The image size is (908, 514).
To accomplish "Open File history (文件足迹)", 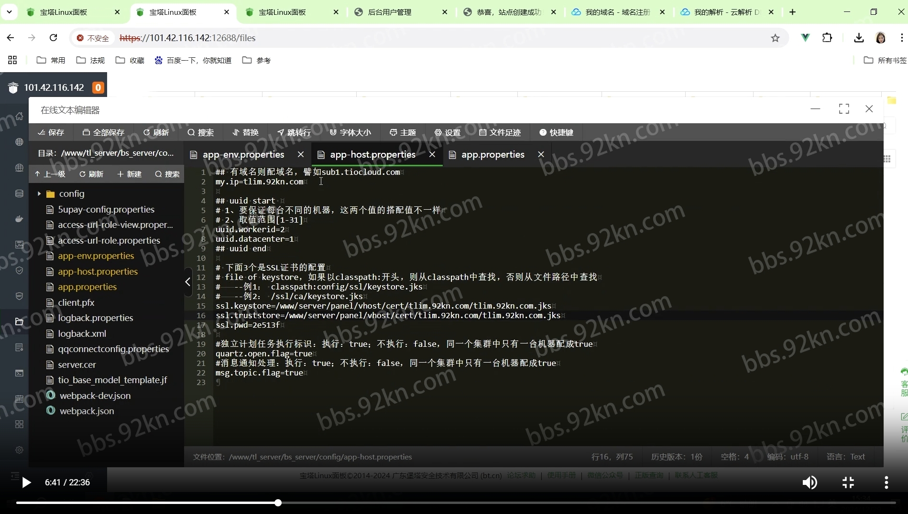I will click(x=500, y=132).
